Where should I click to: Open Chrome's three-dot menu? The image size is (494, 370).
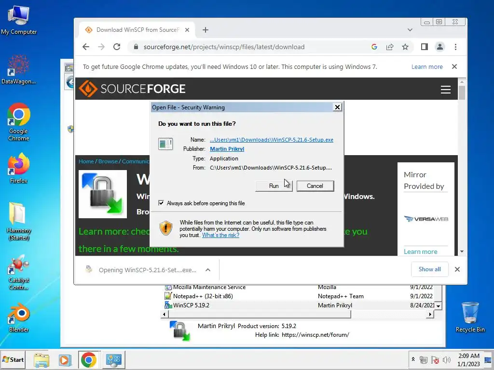pos(455,47)
